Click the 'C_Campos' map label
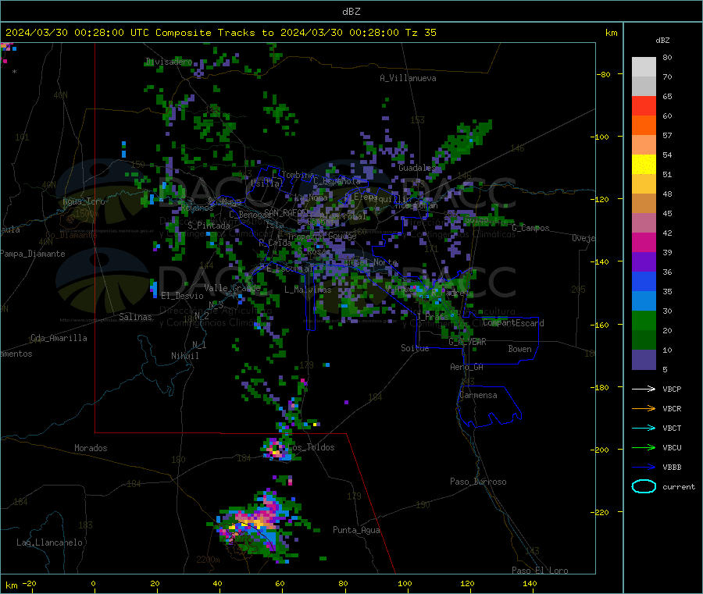703x594 pixels. 531,228
